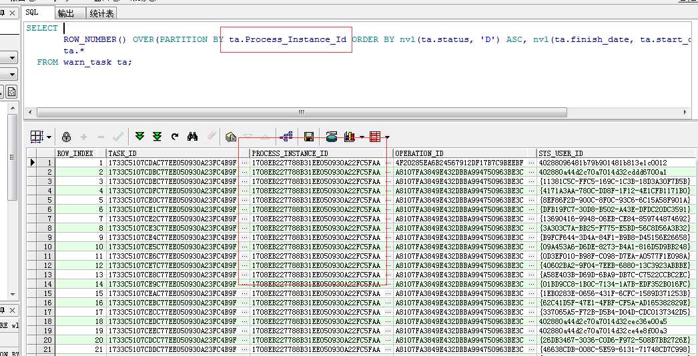The width and height of the screenshot is (698, 356).
Task: Select the row header numbered 10
Action: tap(45, 247)
